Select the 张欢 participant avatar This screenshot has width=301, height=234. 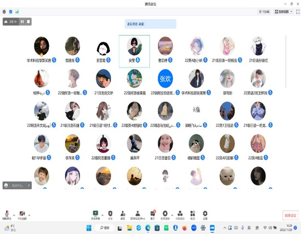click(x=165, y=79)
